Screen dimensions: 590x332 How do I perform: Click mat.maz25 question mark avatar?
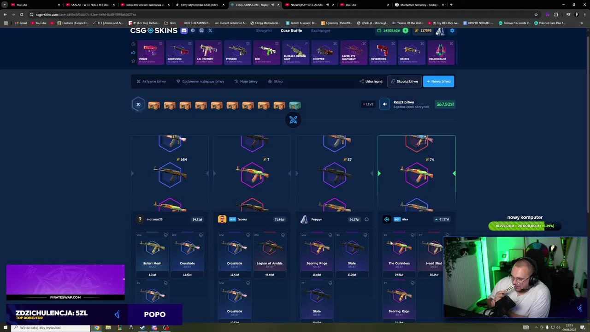point(140,219)
